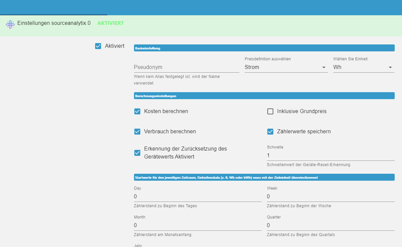This screenshot has height=247, width=402.
Task: Uncheck Kosten berechnen checkbox
Action: (137, 111)
